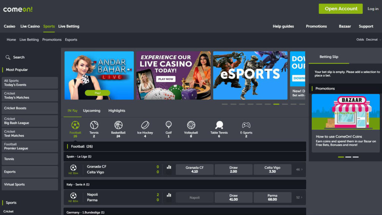The height and width of the screenshot is (215, 382).
Task: Collapse the Spain - La Liga section
Action: [185, 156]
